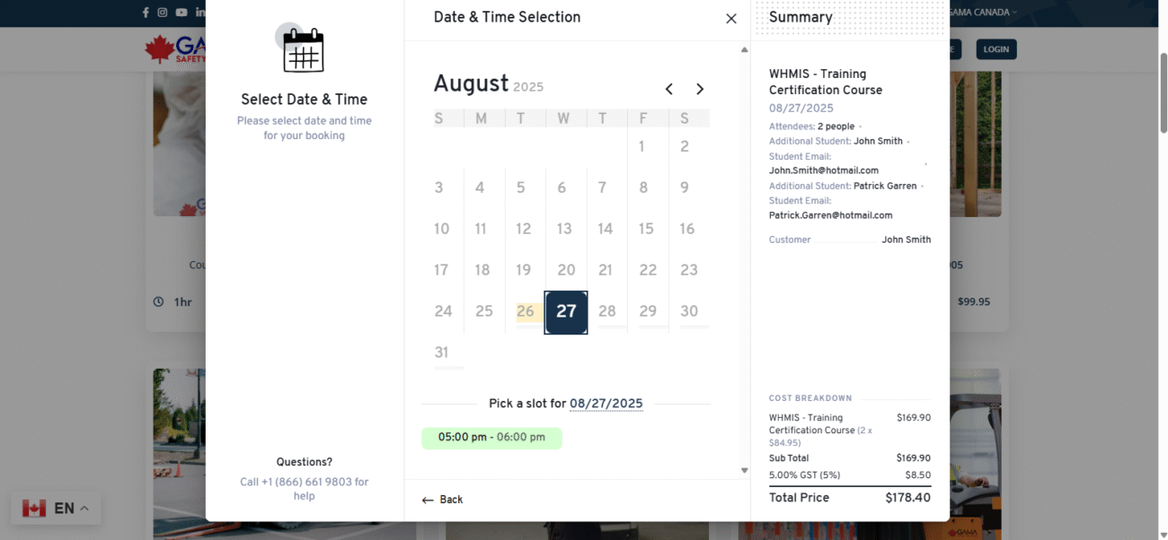1168x540 pixels.
Task: Open the Facebook social icon
Action: pos(146,13)
